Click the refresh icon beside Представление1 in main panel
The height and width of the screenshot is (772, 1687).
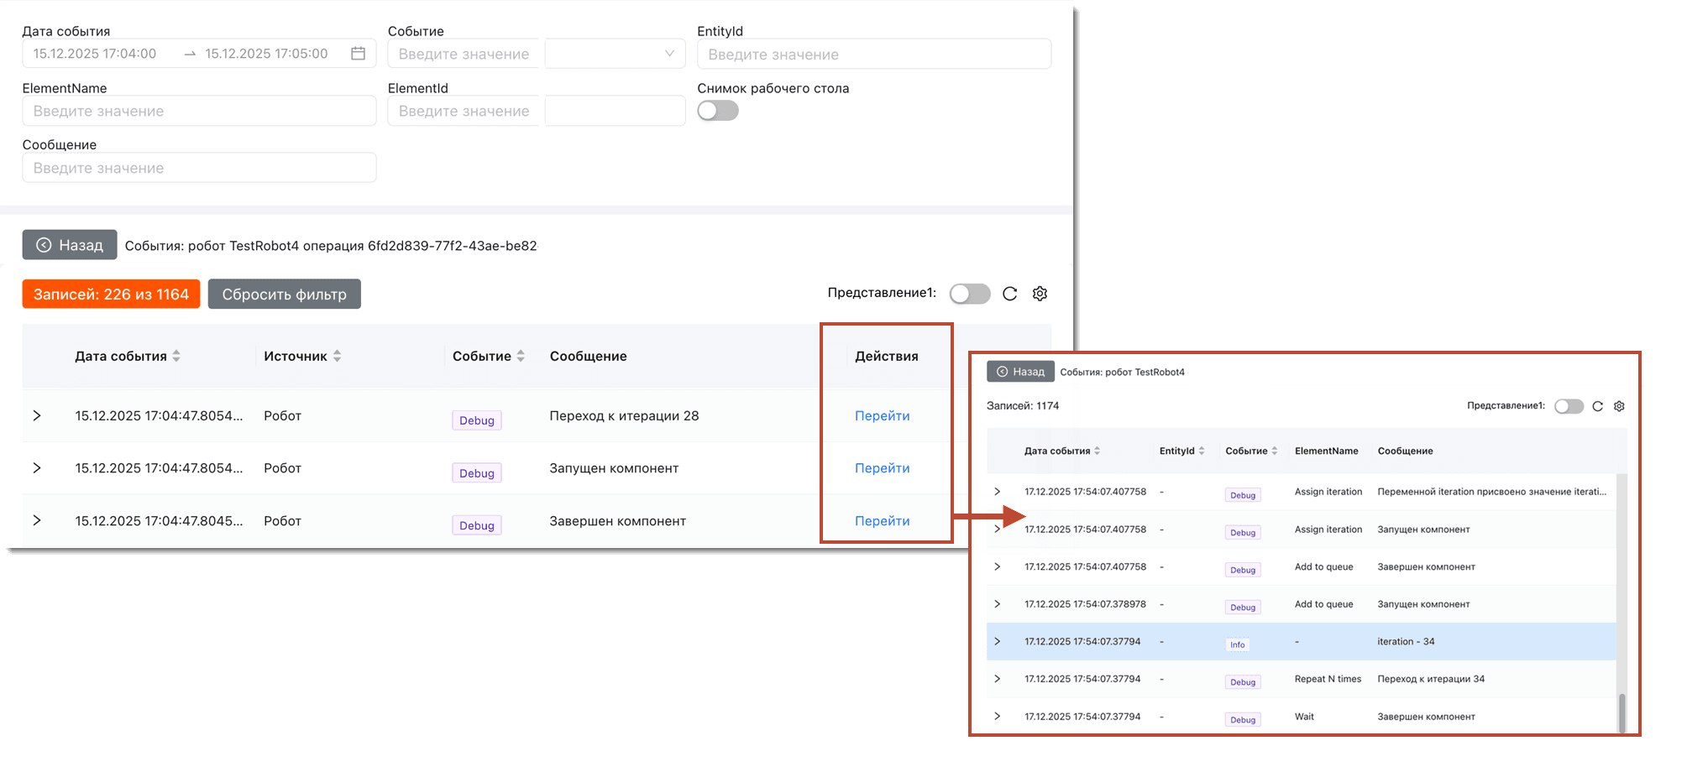pyautogui.click(x=1010, y=294)
